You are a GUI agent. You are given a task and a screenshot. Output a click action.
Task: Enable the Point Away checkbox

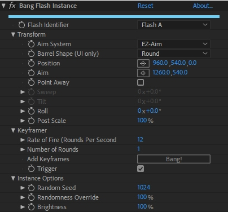click(x=141, y=82)
